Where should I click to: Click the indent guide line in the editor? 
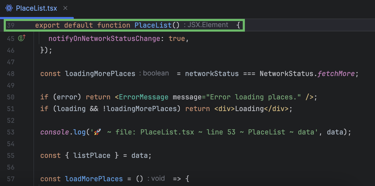pyautogui.click(x=34, y=106)
